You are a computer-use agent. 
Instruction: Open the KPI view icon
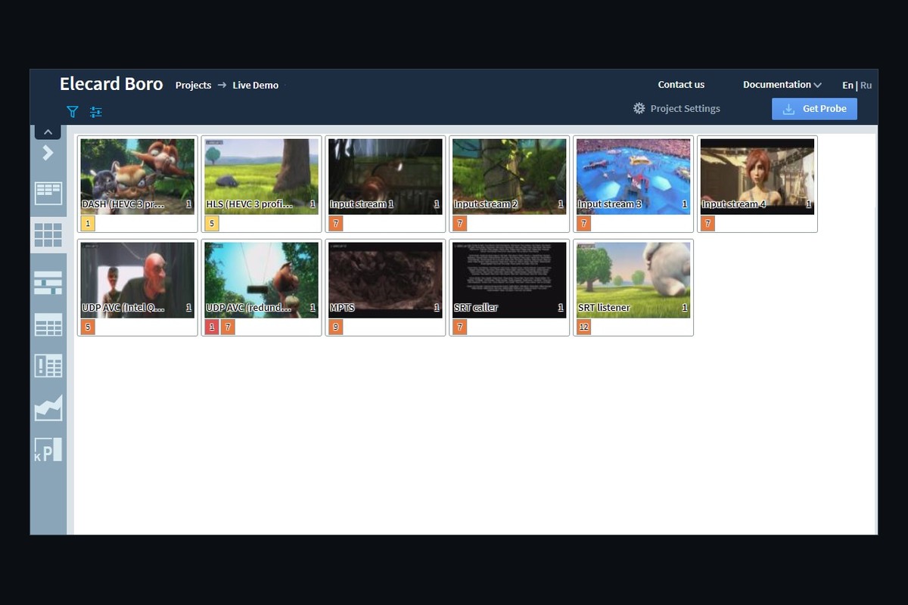coord(48,449)
